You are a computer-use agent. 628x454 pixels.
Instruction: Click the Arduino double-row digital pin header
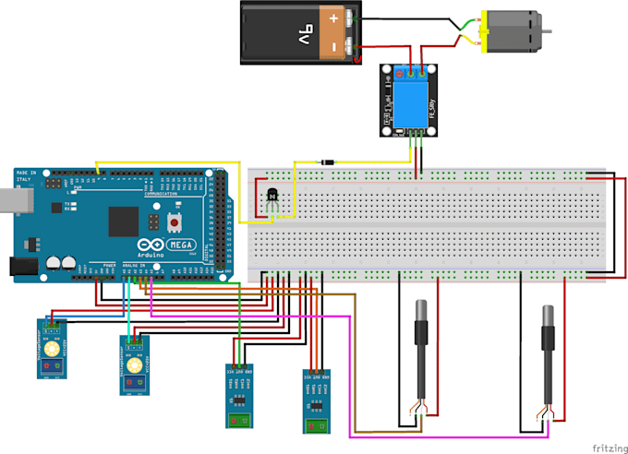(221, 220)
